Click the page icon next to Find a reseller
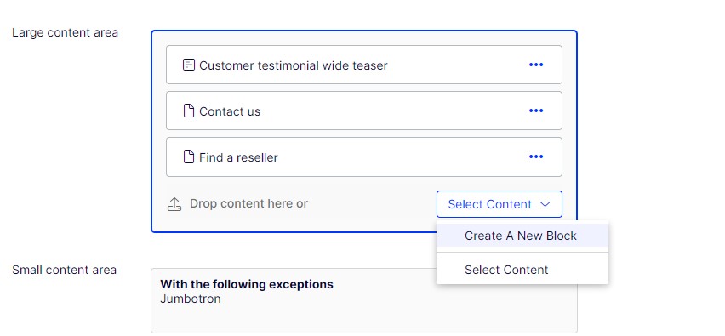This screenshot has height=336, width=725. click(x=189, y=157)
